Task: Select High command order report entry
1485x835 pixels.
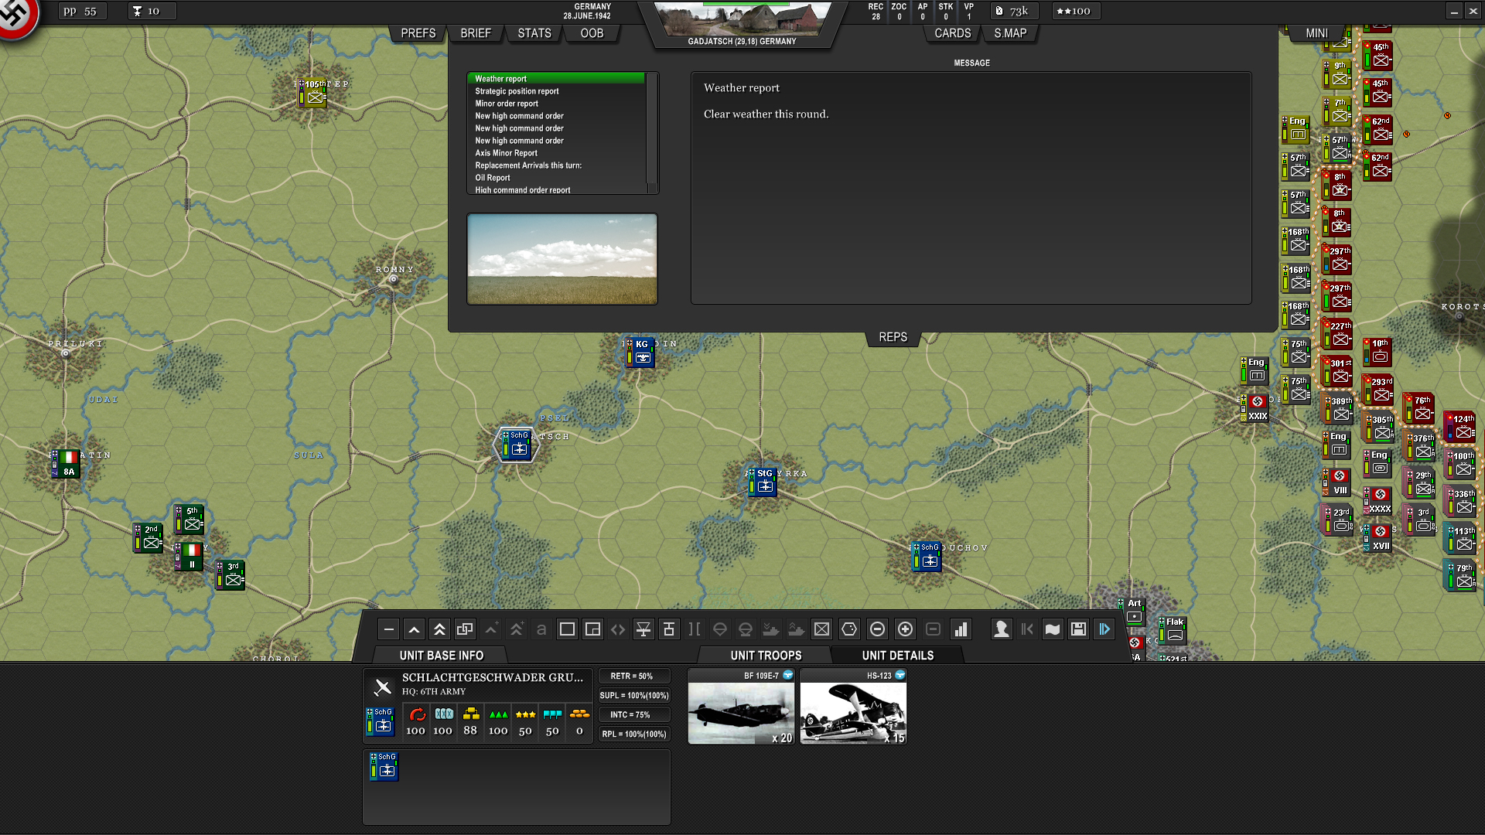Action: coord(556,189)
